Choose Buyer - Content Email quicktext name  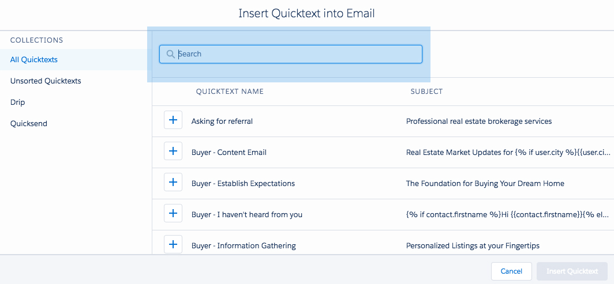229,153
